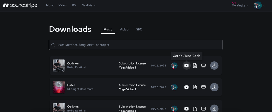Download the first Oblivion track
272x112 pixels.
[x=214, y=66]
